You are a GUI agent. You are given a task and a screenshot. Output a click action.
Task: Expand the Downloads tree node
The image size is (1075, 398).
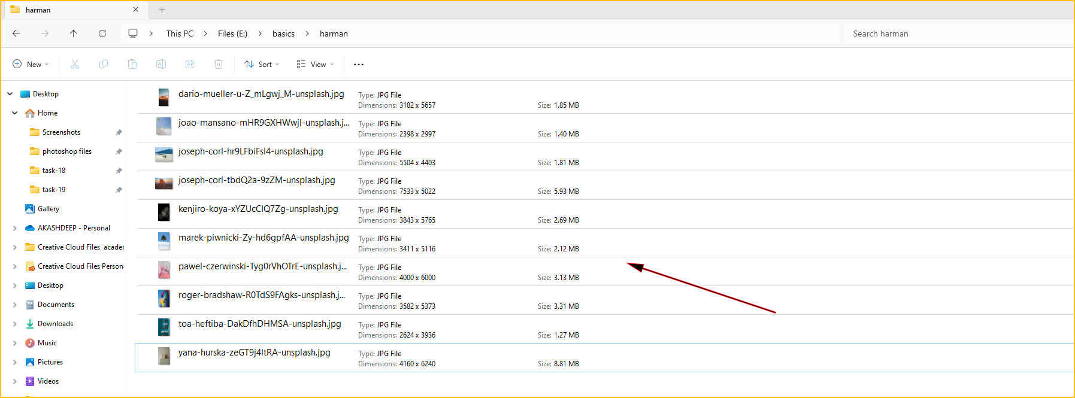(15, 324)
